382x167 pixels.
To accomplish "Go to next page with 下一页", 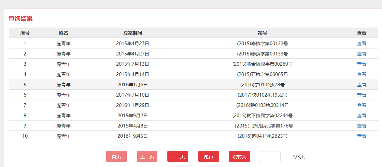I will tap(178, 157).
